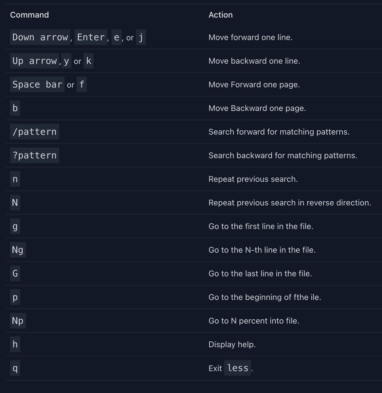The image size is (382, 393).
Task: Click 'Move Backward one page.' text
Action: coord(257,108)
